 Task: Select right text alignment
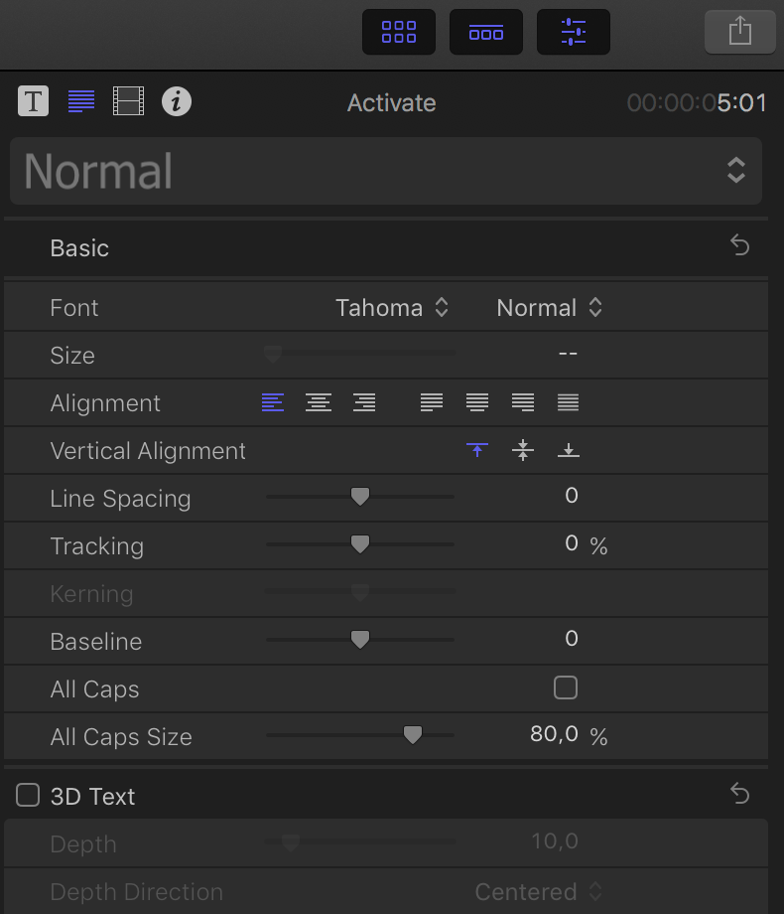pos(364,402)
